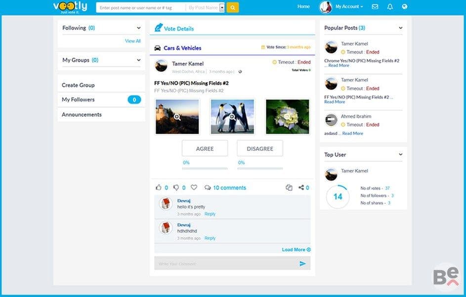
Task: Open the 10 comments link
Action: pyautogui.click(x=229, y=188)
